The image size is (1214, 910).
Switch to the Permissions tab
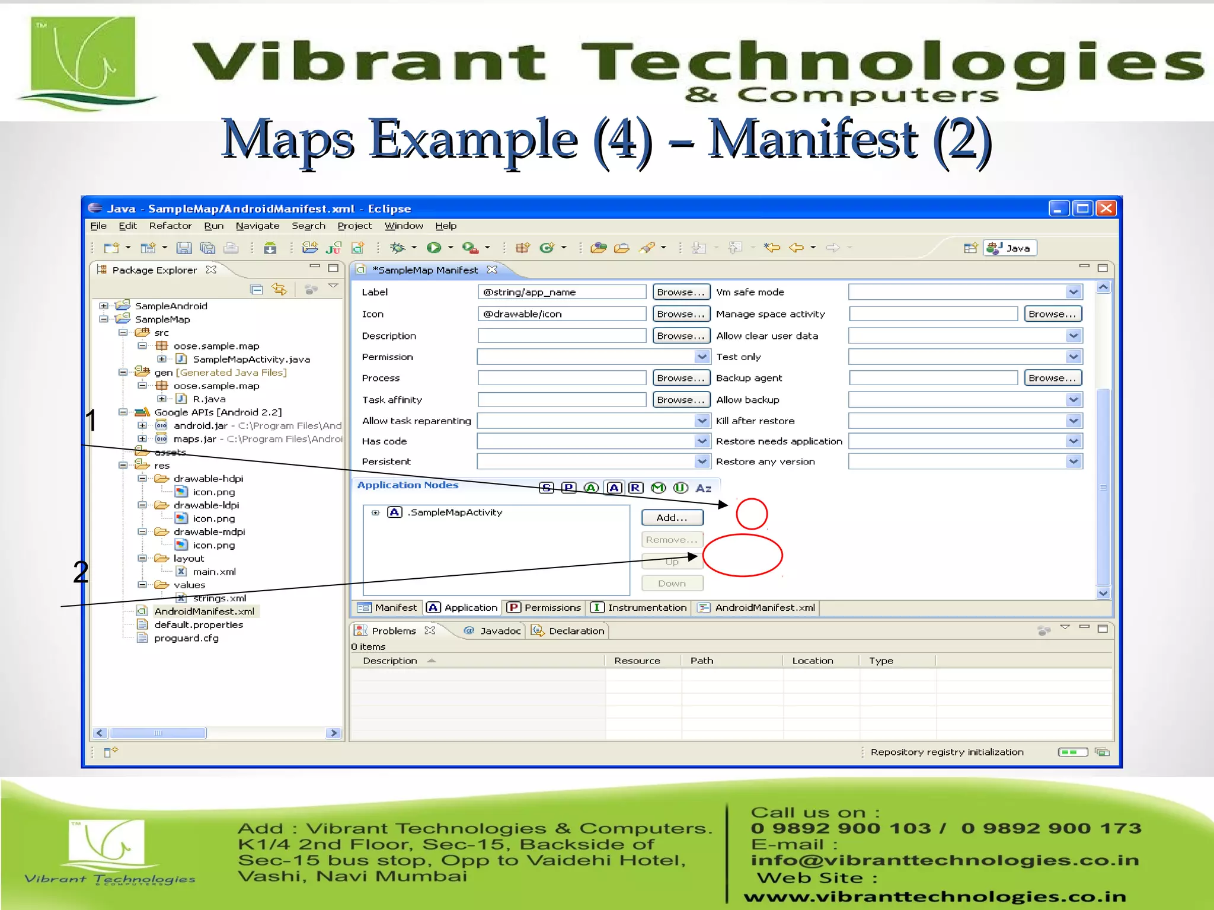[x=544, y=607]
